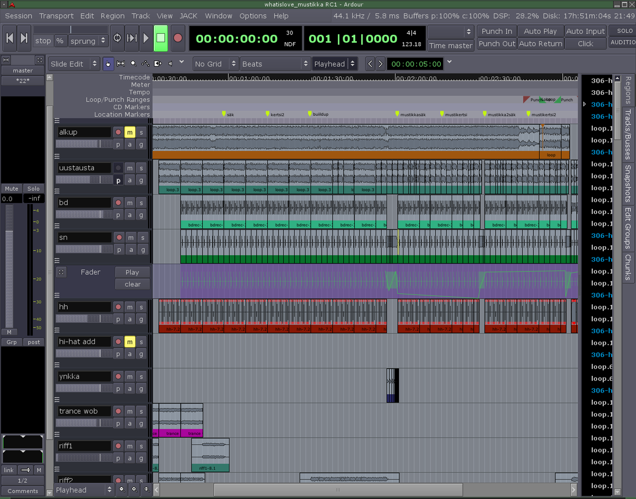Jump to session start with rewind icon
The width and height of the screenshot is (636, 499).
pos(9,38)
